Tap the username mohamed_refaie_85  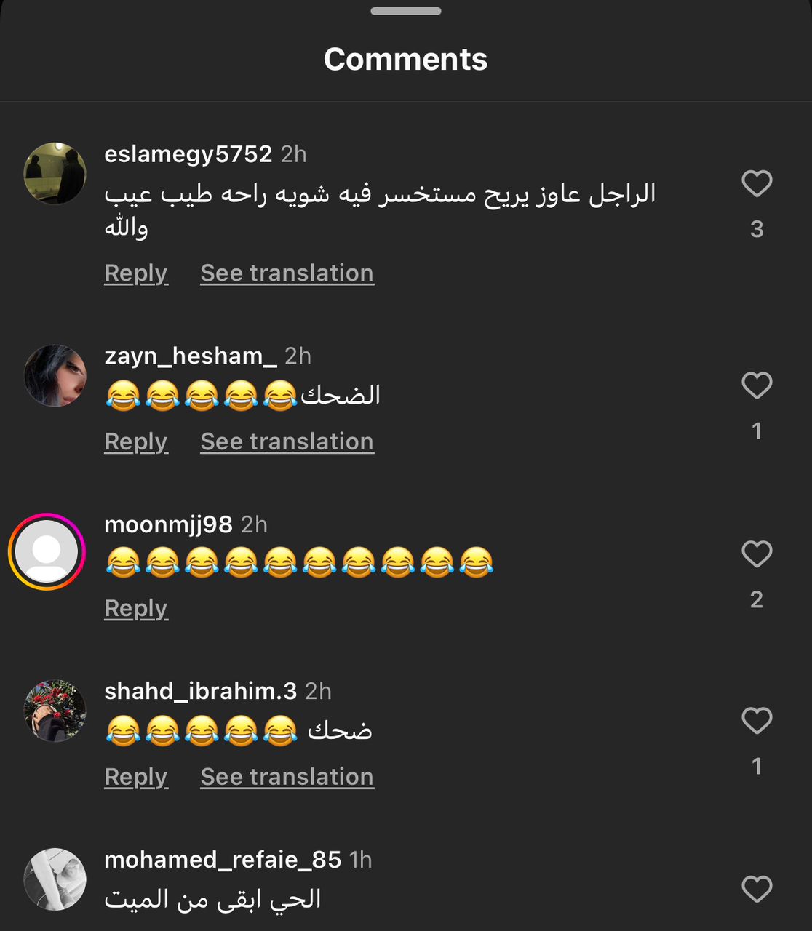pos(223,860)
